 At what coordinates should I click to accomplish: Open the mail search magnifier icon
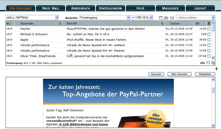(166, 18)
